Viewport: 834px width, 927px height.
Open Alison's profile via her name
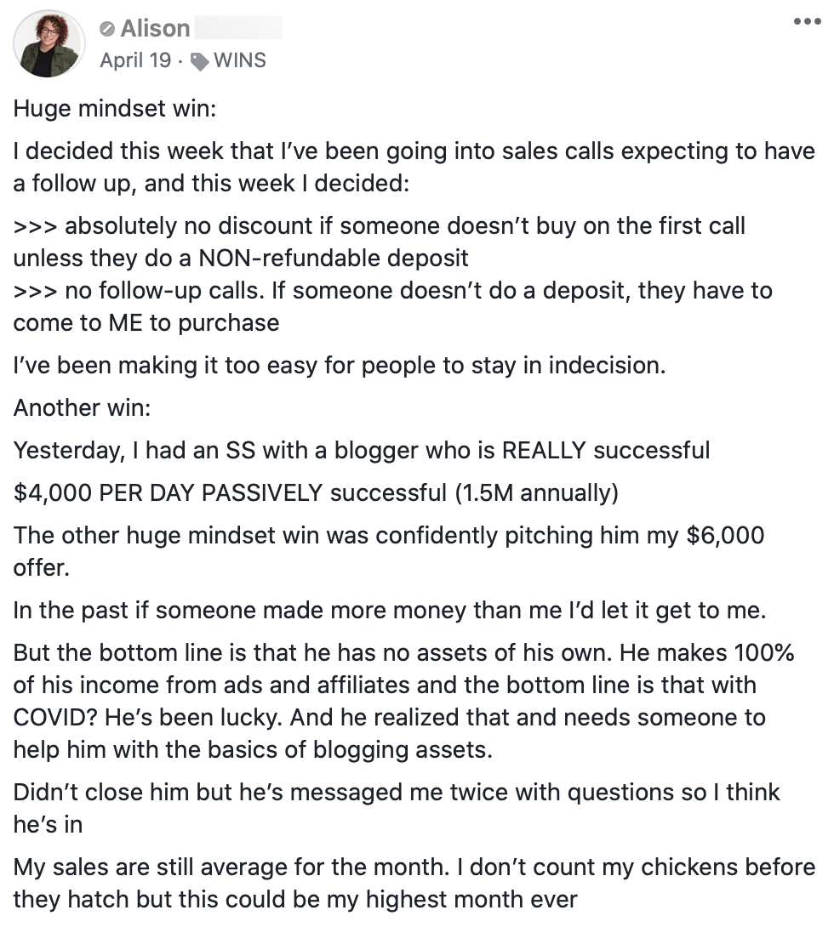click(x=155, y=29)
